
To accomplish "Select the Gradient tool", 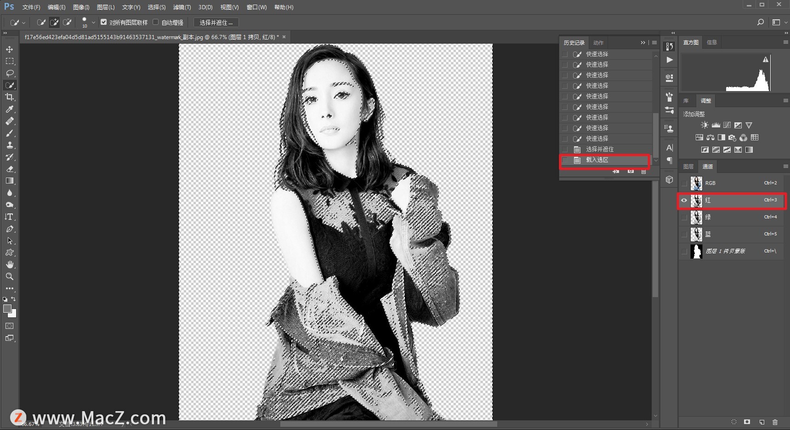I will pyautogui.click(x=9, y=181).
